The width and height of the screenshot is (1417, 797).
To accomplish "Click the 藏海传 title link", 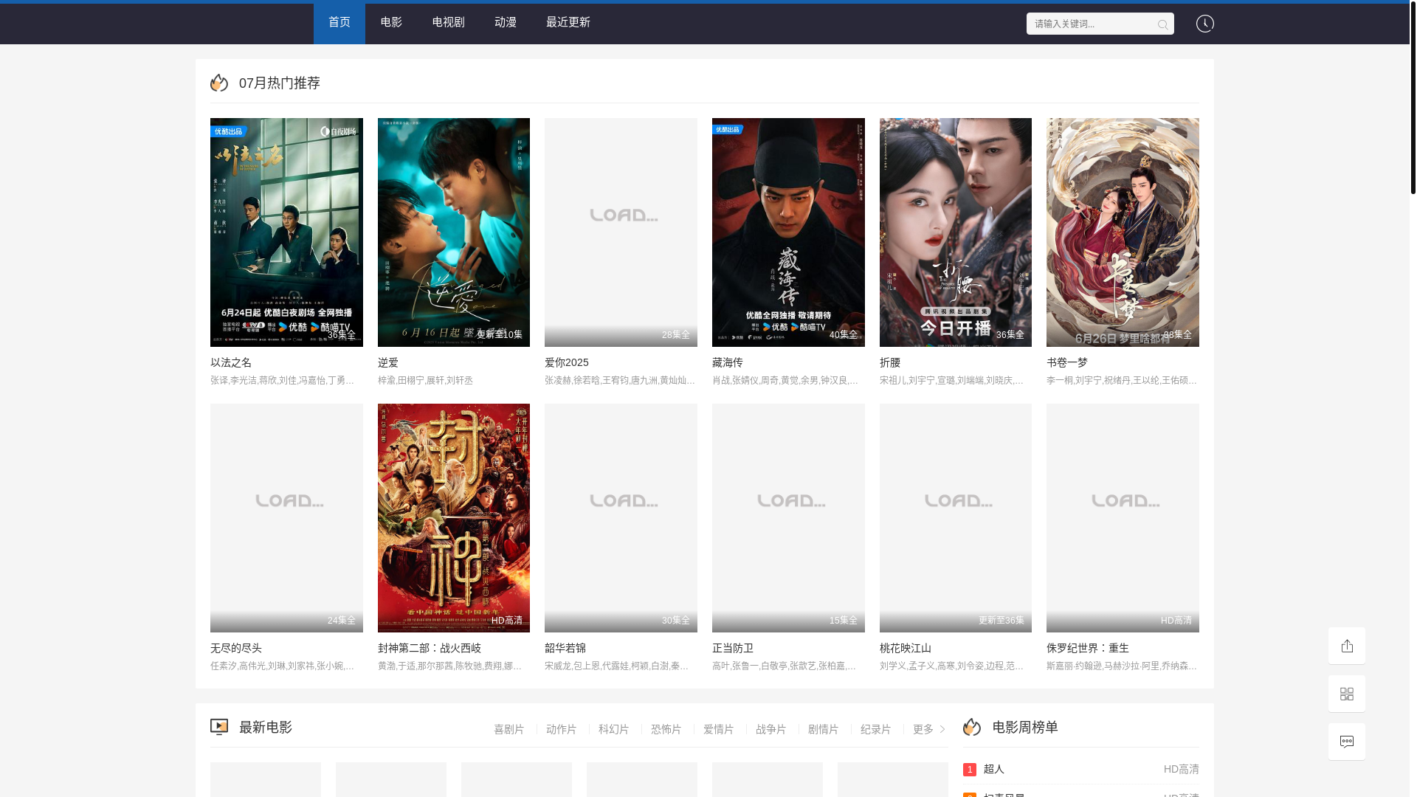I will pos(728,362).
